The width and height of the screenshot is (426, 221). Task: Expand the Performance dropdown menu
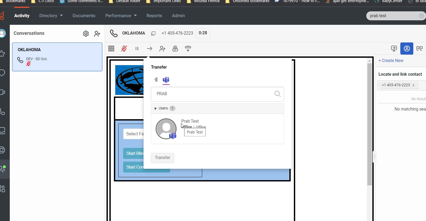(x=121, y=16)
